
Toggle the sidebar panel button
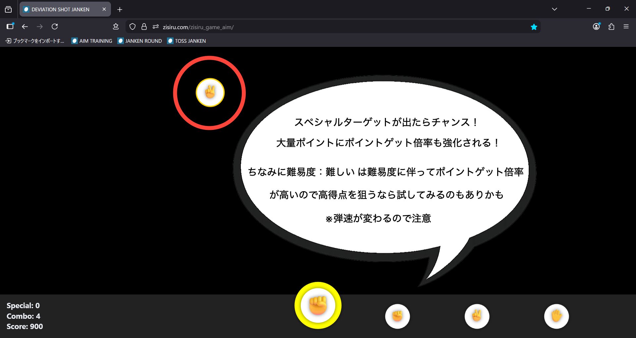point(10,27)
